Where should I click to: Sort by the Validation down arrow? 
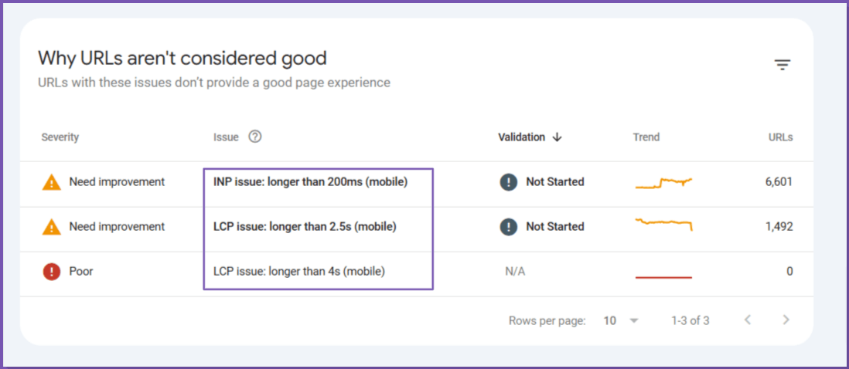(x=557, y=137)
